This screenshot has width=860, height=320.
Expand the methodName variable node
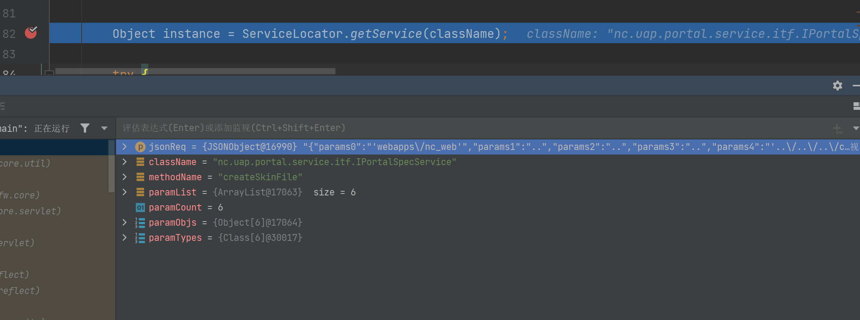click(x=124, y=177)
